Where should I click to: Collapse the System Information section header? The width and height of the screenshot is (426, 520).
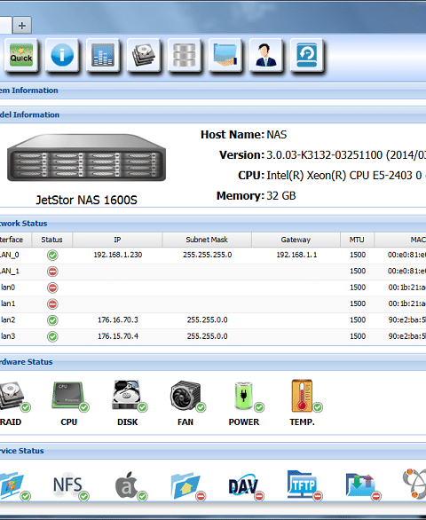point(213,91)
